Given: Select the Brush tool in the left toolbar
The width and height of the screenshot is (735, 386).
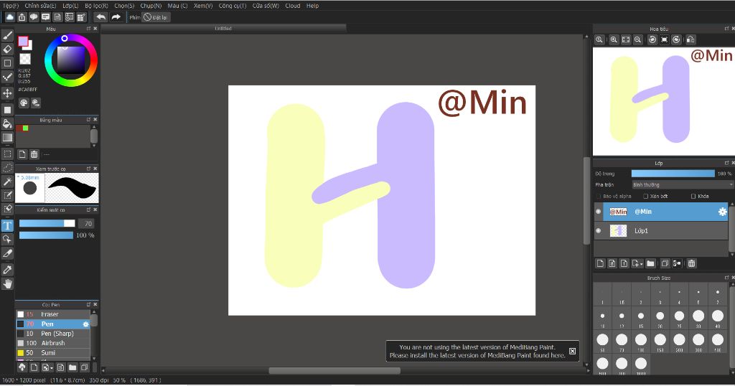Looking at the screenshot, I should click(x=7, y=36).
